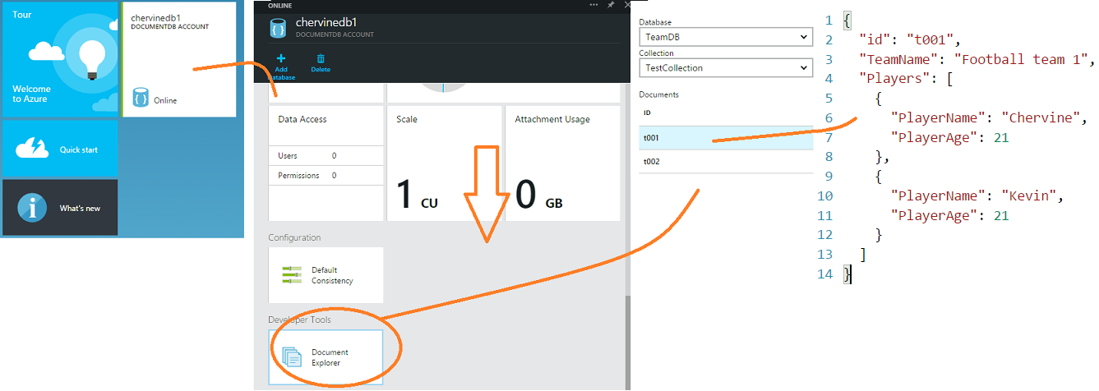The width and height of the screenshot is (1099, 391).
Task: Open the Quick start tile
Action: click(60, 149)
